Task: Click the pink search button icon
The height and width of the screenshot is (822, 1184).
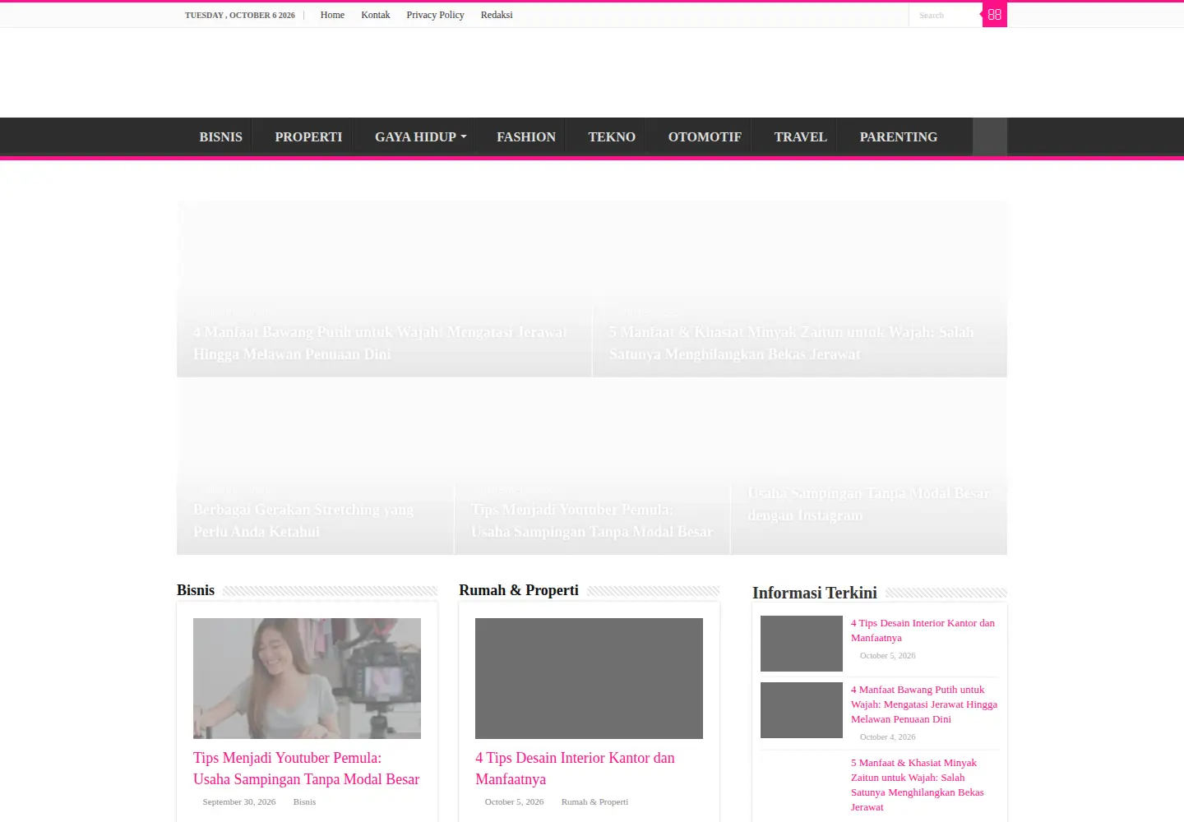Action: pyautogui.click(x=995, y=15)
